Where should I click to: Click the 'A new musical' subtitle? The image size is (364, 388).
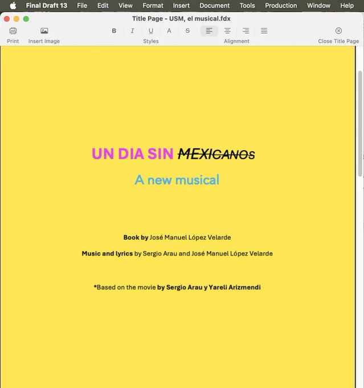click(177, 180)
